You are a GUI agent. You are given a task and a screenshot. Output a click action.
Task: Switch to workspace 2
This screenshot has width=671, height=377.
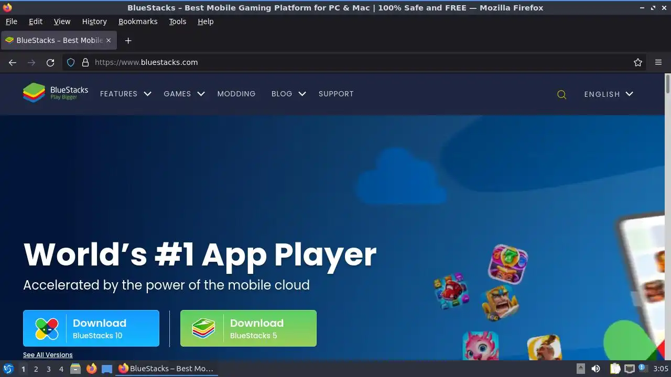tap(36, 369)
